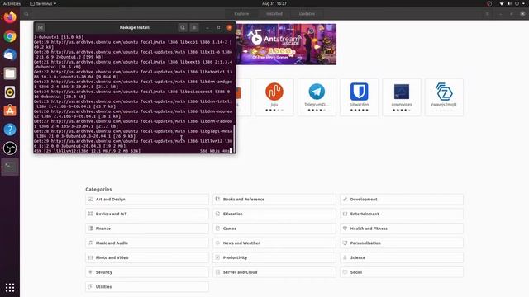Select the Terminal icon in the dock
The image size is (529, 297).
tap(10, 167)
